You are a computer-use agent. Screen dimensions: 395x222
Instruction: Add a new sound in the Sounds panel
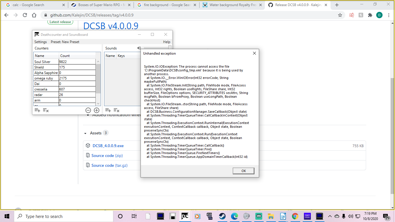(x=108, y=110)
